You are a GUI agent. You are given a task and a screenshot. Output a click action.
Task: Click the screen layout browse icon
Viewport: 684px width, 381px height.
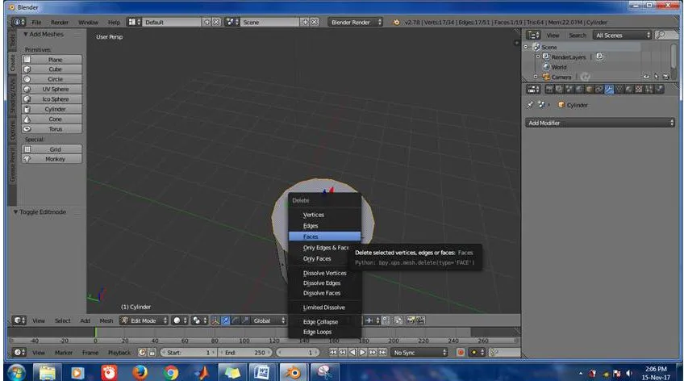tap(134, 22)
